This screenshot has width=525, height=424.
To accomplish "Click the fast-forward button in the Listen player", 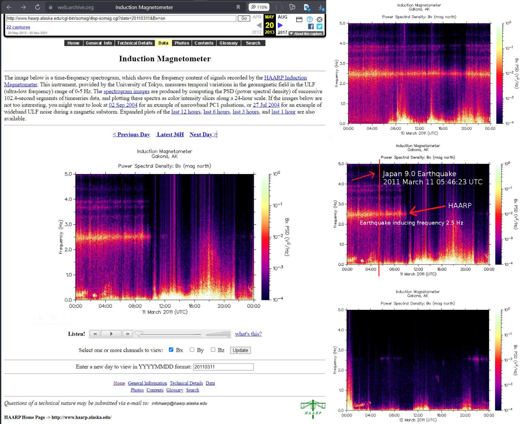I will coord(128,334).
